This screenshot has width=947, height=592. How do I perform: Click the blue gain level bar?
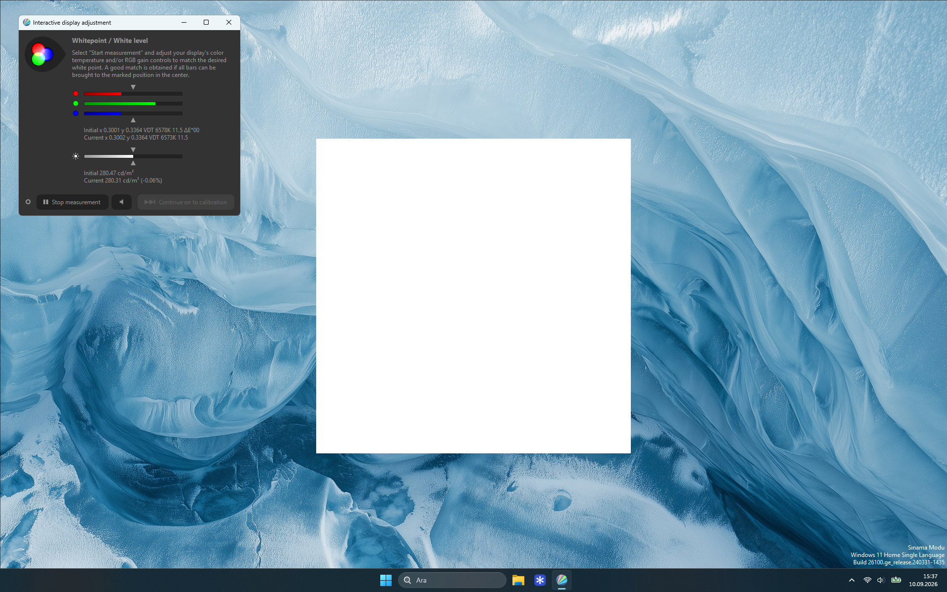[133, 113]
